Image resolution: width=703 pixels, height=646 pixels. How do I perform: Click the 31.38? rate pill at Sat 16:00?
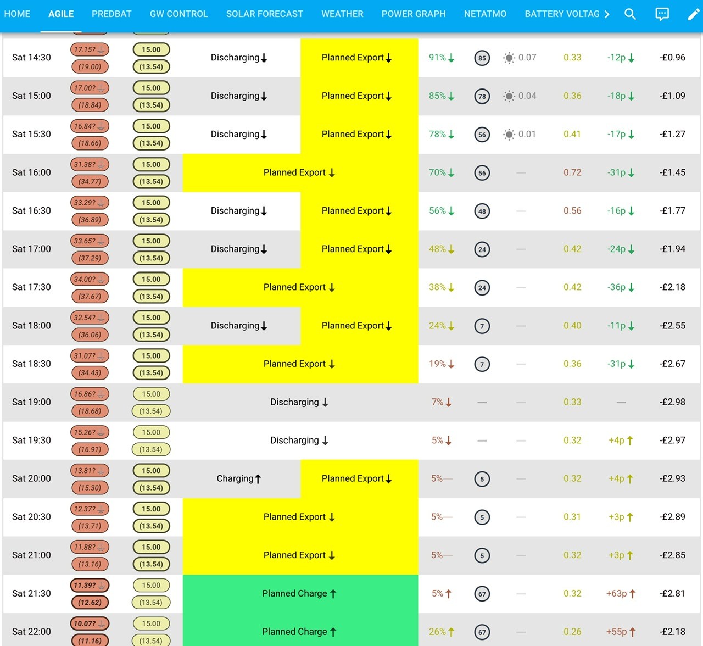tap(90, 164)
